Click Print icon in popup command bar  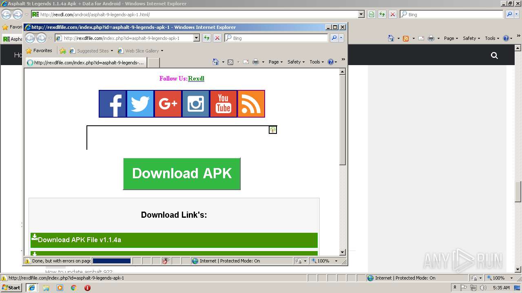click(256, 62)
